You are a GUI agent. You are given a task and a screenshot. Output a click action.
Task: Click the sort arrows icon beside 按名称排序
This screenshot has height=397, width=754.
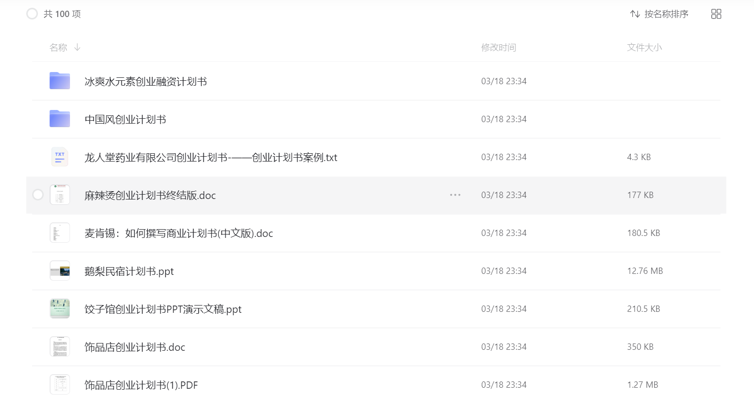click(x=635, y=14)
